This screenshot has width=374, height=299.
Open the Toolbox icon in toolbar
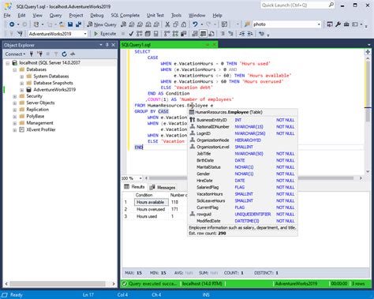click(346, 24)
